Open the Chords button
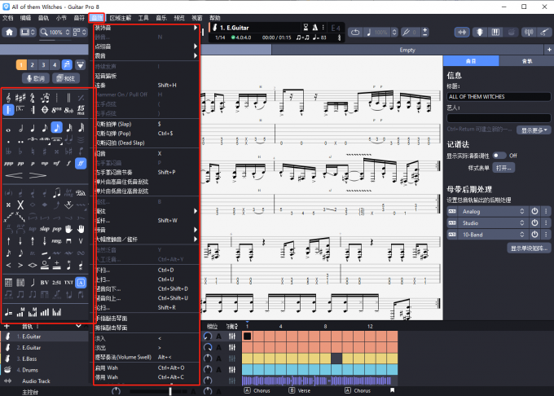 pos(66,78)
